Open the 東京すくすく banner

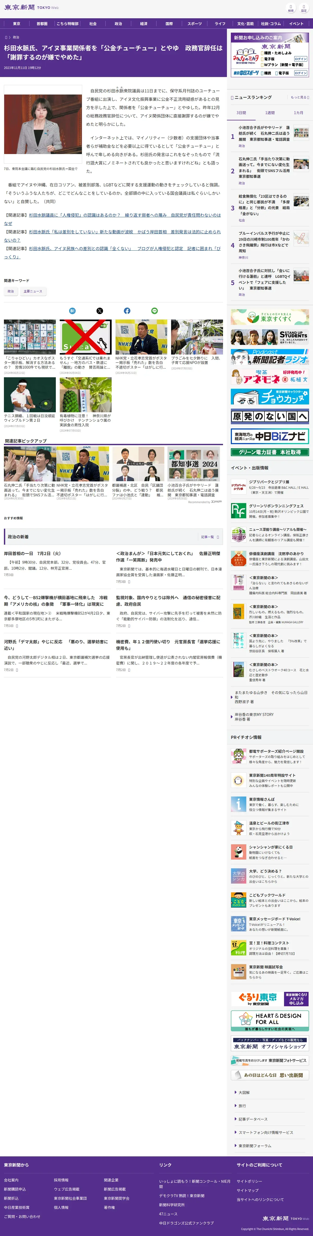click(x=270, y=317)
